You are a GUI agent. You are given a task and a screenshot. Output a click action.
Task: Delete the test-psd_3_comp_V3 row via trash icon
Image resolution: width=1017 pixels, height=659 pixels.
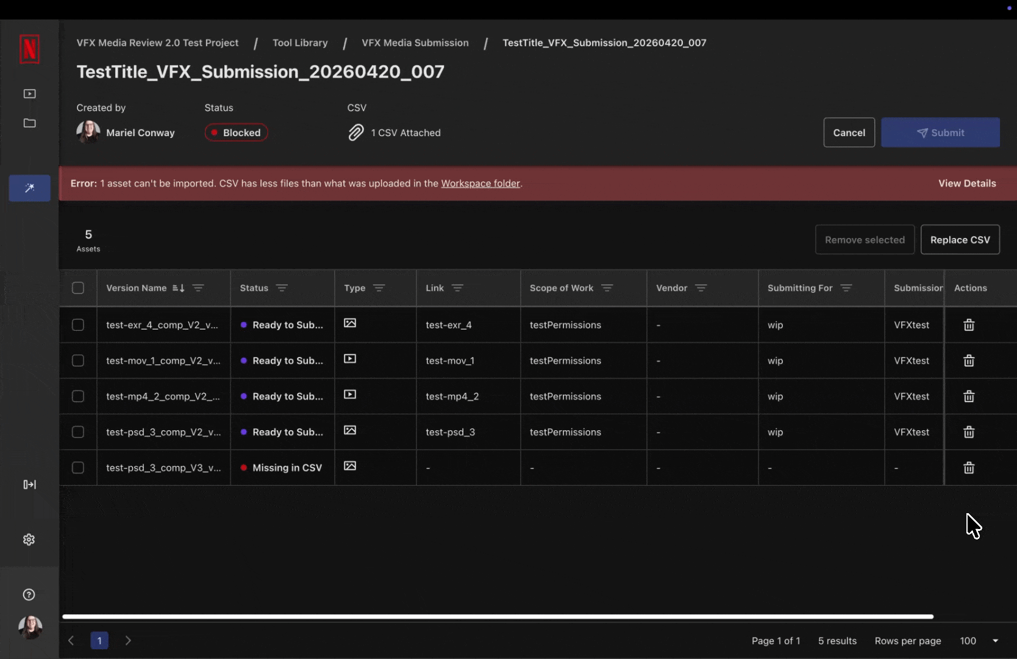click(969, 468)
